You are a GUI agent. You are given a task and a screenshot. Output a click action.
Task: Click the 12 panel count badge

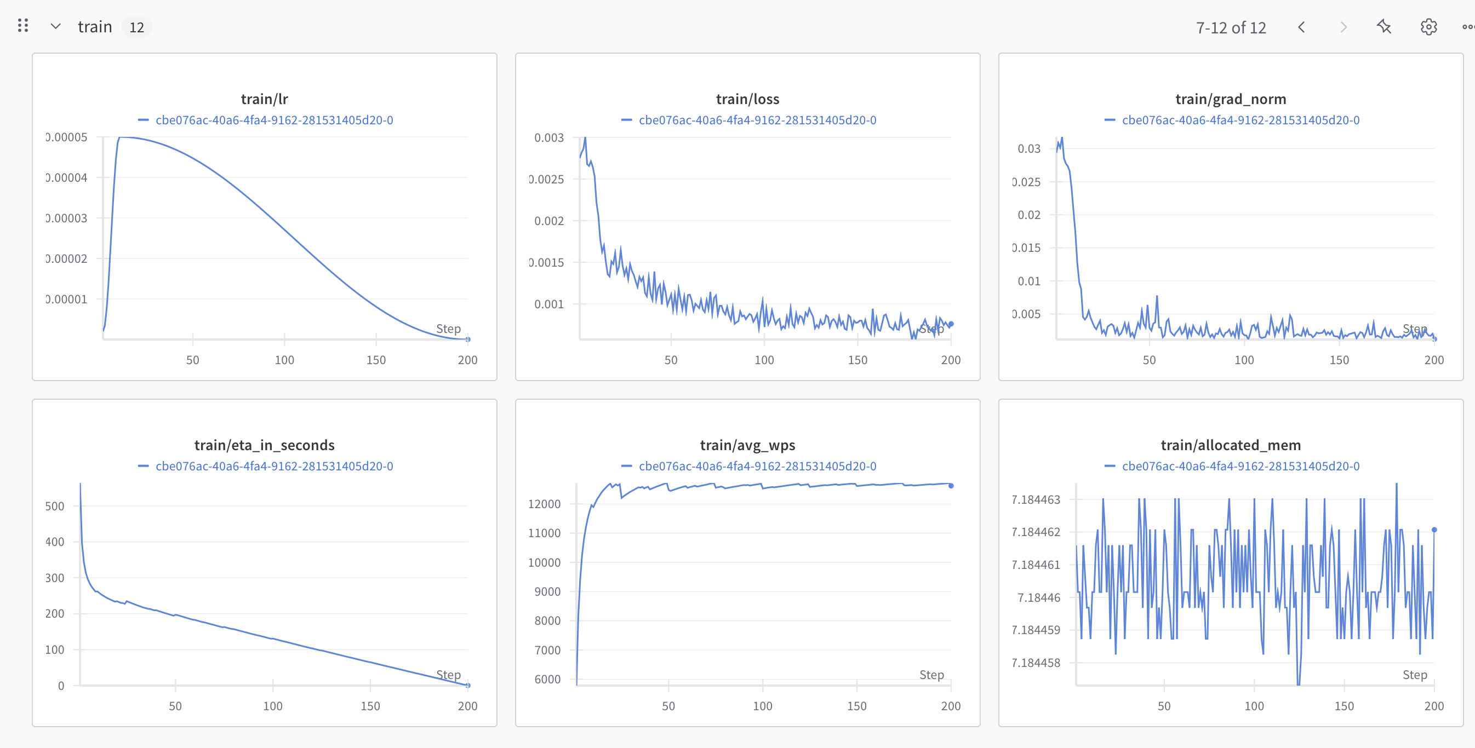pos(136,27)
